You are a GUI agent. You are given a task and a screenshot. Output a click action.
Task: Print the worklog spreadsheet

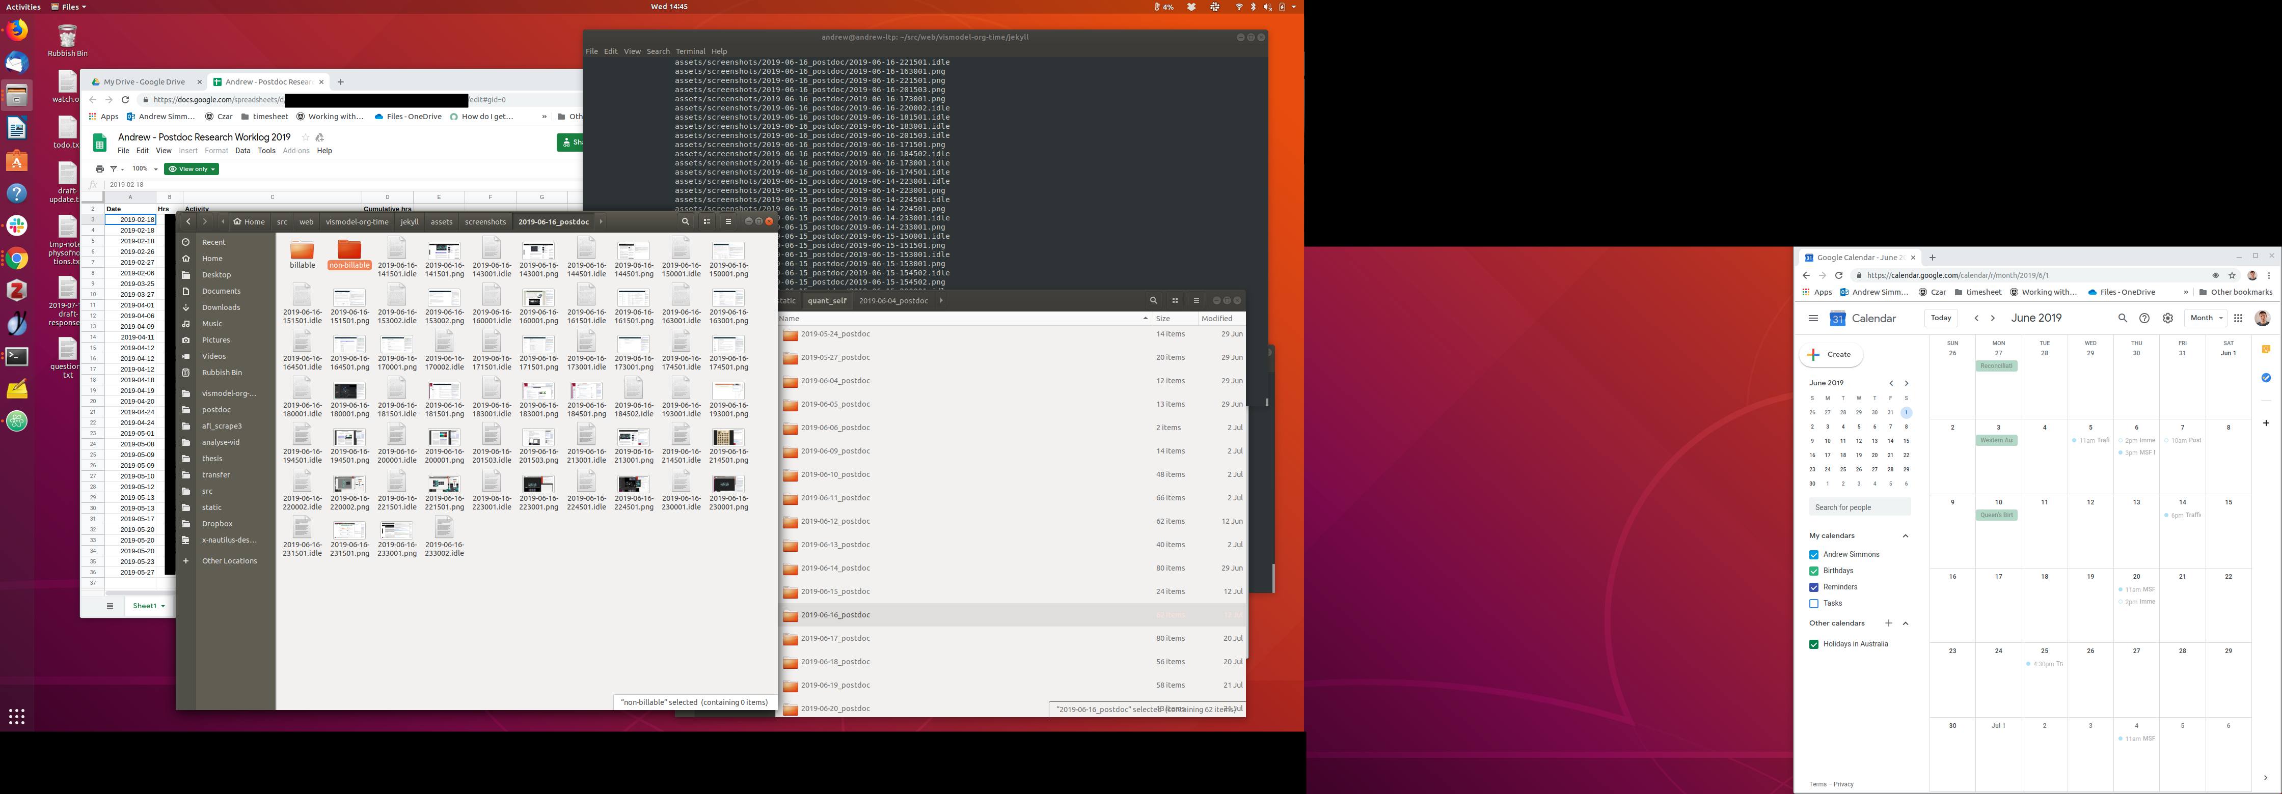[99, 169]
